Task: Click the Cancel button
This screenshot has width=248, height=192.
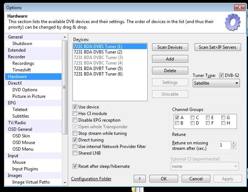Action: (x=196, y=179)
